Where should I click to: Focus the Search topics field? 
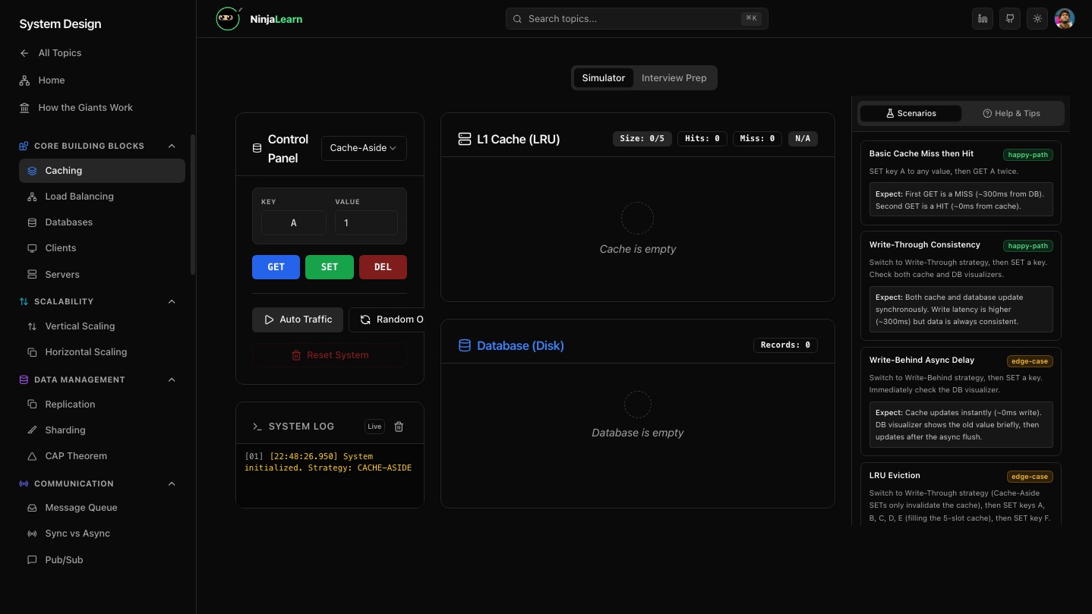(636, 19)
